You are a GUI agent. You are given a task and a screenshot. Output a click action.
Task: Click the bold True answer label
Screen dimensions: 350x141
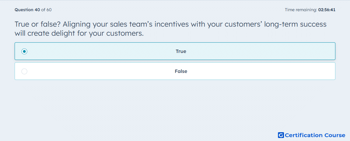[x=181, y=51]
